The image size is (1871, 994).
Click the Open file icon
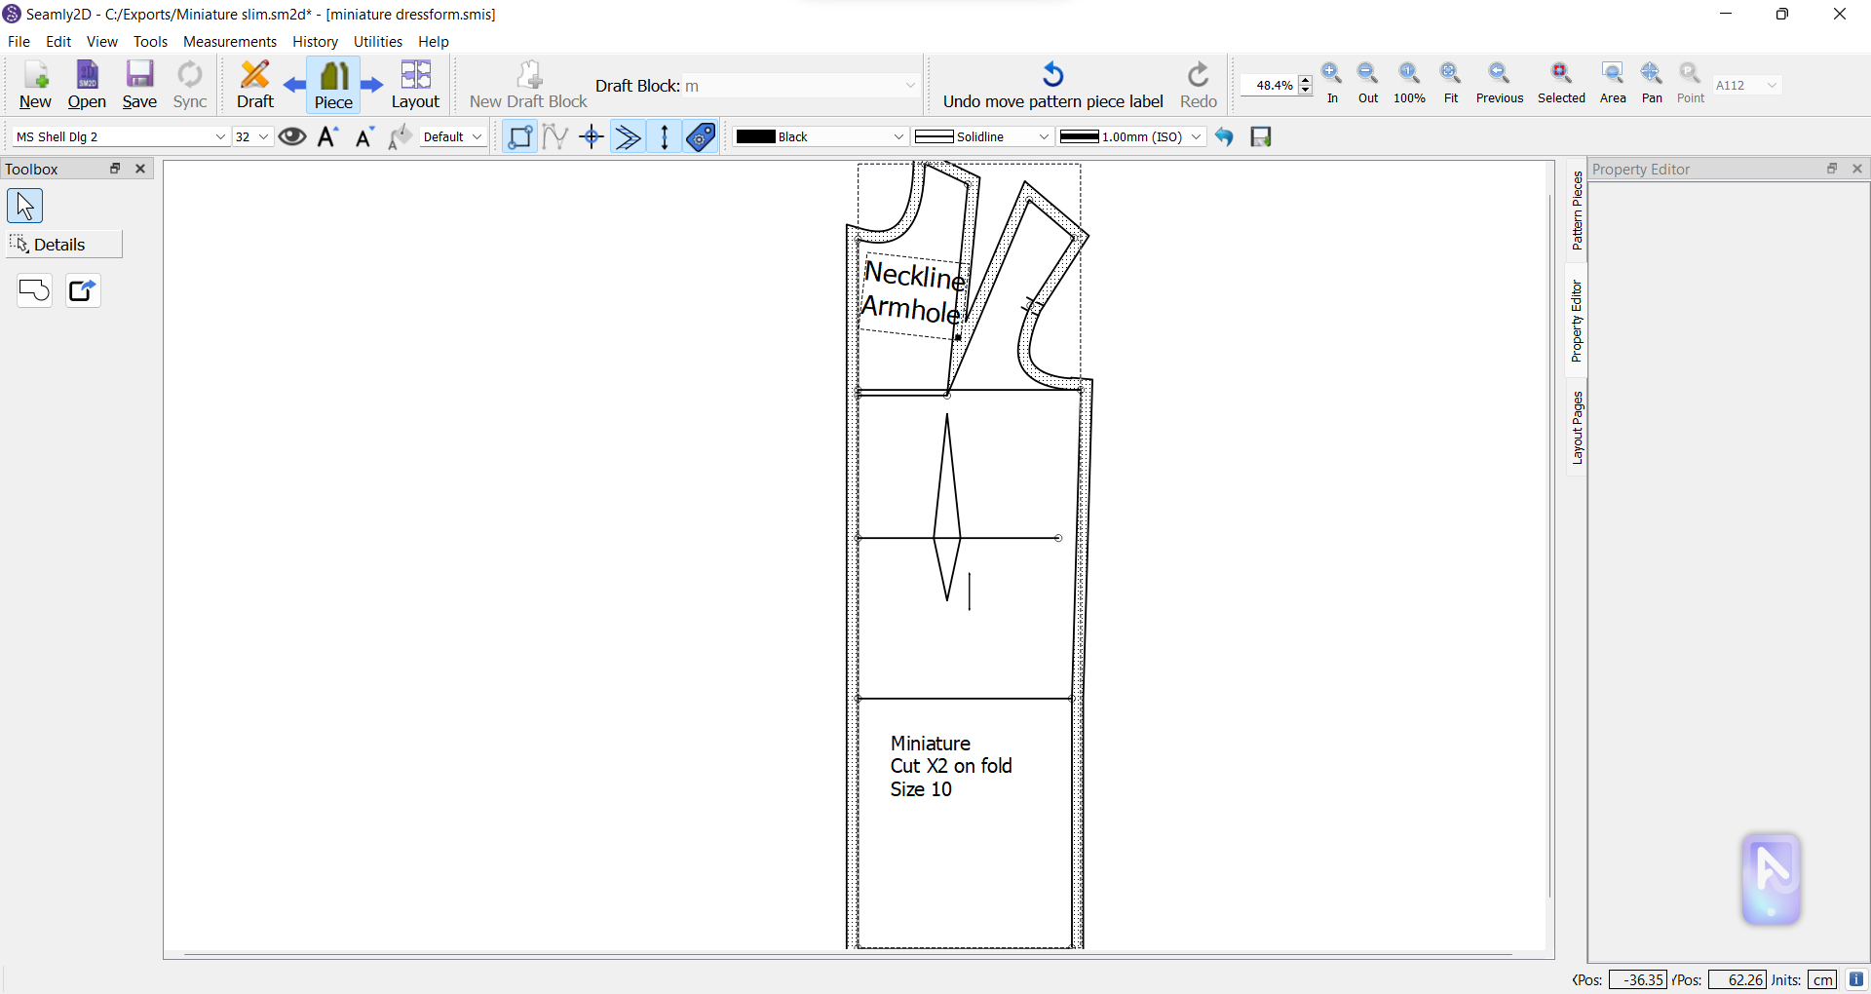[87, 85]
